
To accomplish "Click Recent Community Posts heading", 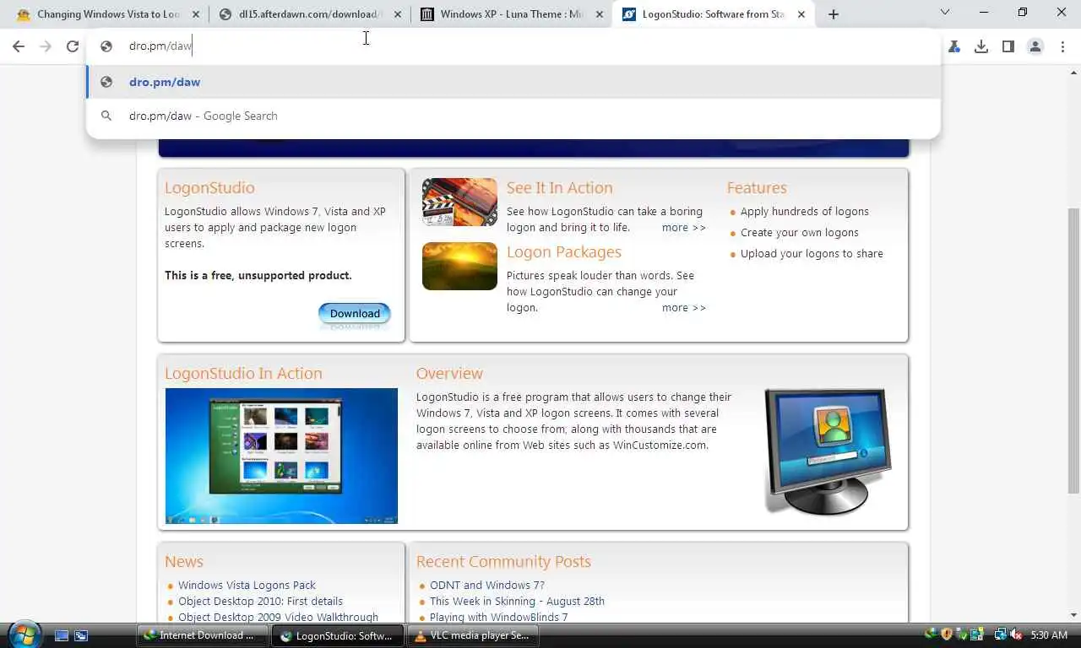I will pos(503,562).
